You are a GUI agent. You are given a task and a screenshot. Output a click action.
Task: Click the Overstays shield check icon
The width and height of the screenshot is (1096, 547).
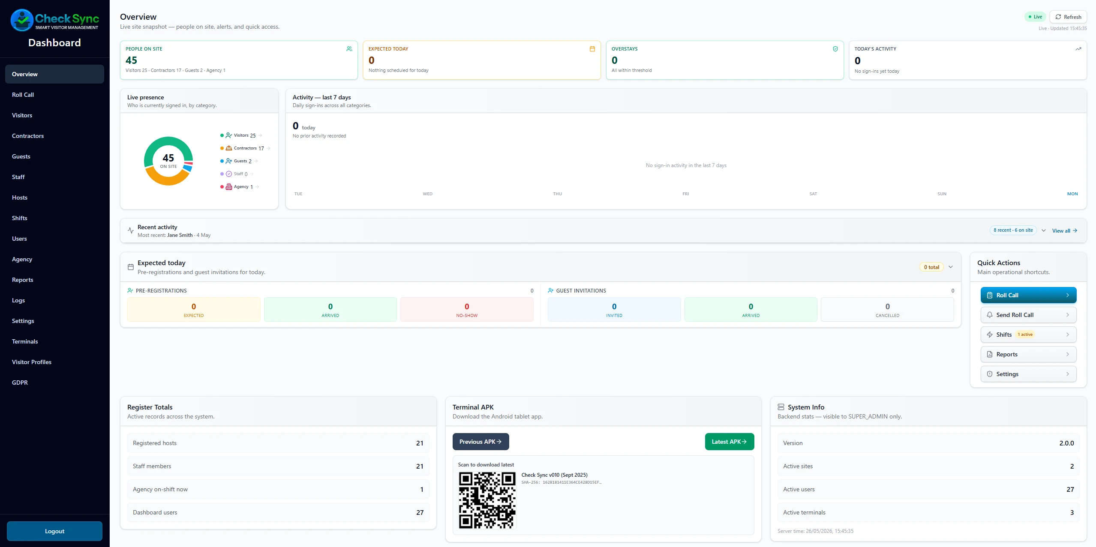(x=835, y=49)
